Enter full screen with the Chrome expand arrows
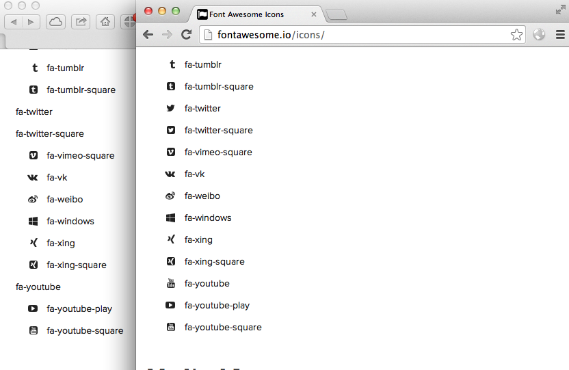This screenshot has width=569, height=370. coord(561,10)
